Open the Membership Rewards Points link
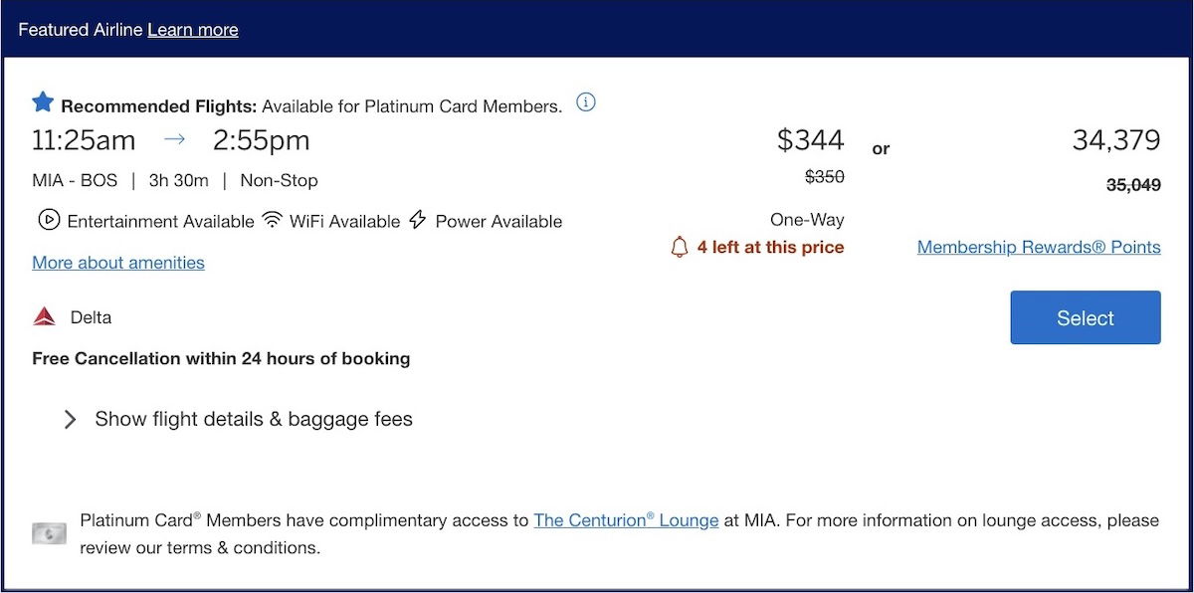Viewport: 1194px width, 593px height. click(1039, 248)
